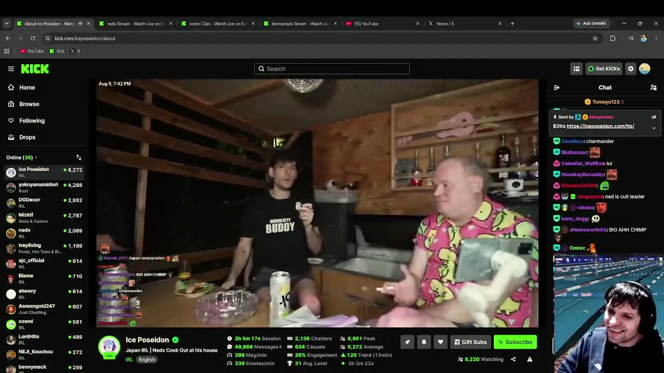664x373 pixels.
Task: Expand the pinned message chevron
Action: [654, 127]
